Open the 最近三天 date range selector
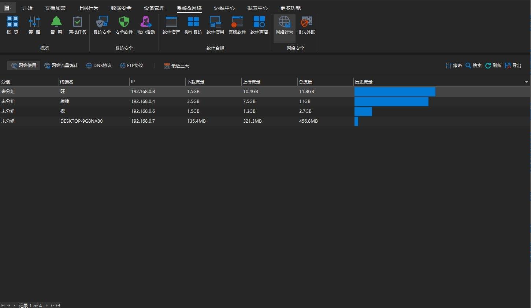531x308 pixels. click(177, 66)
